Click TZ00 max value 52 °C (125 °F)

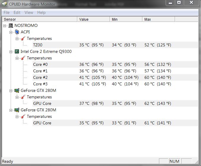pyautogui.click(x=158, y=45)
